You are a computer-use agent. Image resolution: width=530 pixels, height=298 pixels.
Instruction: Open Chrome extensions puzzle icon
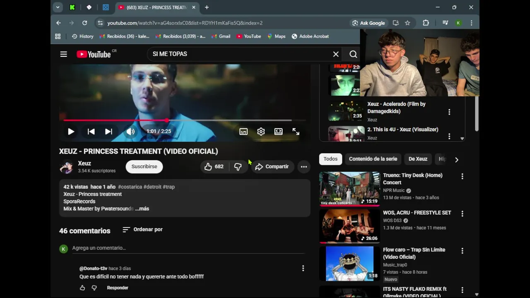coord(426,23)
